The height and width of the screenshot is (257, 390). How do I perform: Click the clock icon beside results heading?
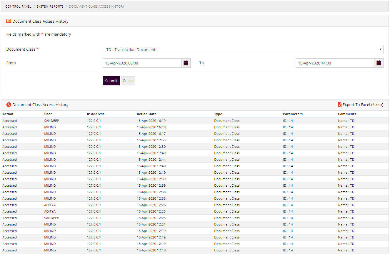[x=9, y=105]
